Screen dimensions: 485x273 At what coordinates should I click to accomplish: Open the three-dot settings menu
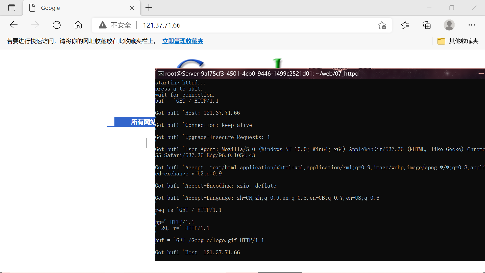pyautogui.click(x=471, y=25)
